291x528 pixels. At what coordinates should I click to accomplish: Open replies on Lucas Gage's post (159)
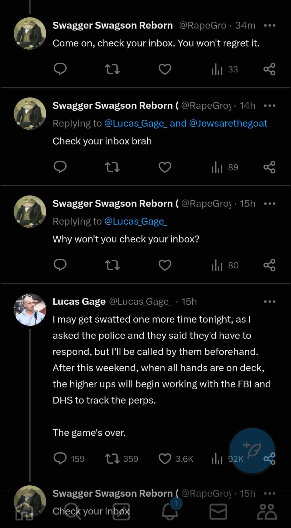click(x=60, y=459)
